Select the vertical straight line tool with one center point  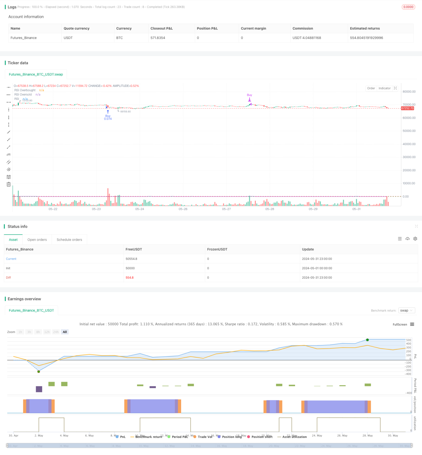pyautogui.click(x=8, y=110)
